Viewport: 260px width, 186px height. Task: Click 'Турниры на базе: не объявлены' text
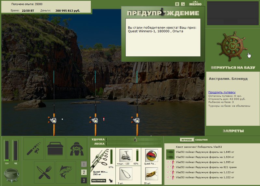click(229, 106)
